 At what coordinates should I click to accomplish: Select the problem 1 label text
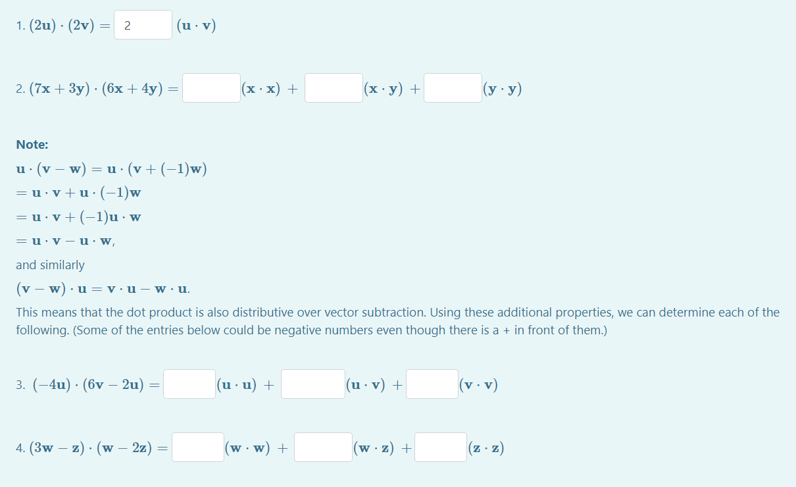coord(21,24)
